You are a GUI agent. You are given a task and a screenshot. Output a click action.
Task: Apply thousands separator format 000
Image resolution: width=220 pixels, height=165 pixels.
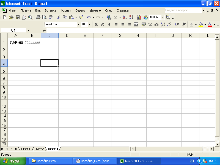(156, 24)
